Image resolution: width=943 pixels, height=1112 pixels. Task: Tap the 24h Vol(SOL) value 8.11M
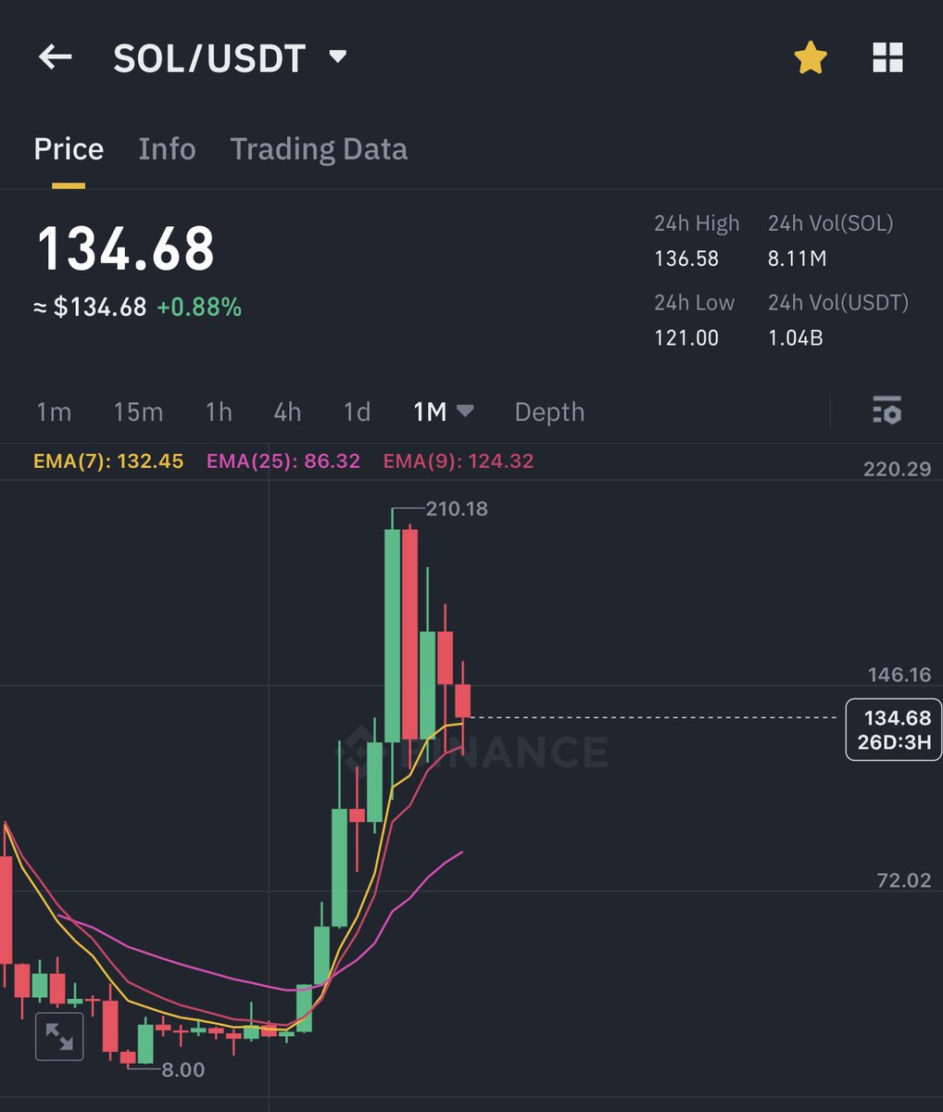(797, 259)
